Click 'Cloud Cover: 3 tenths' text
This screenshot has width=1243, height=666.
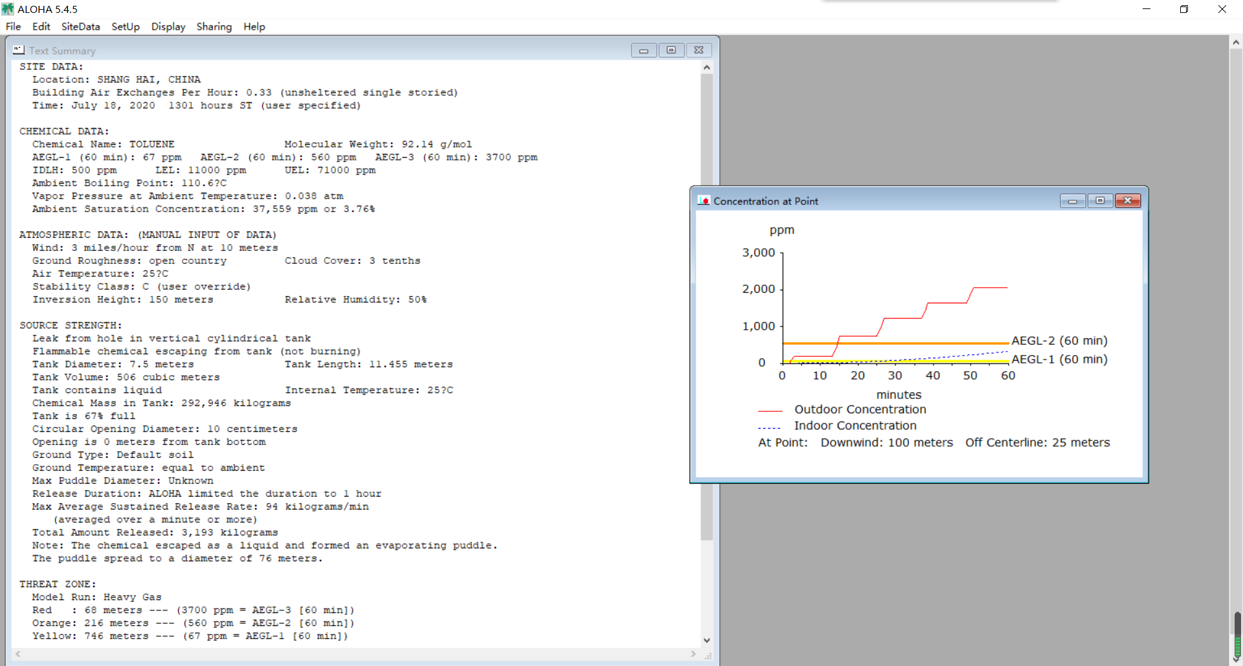pyautogui.click(x=352, y=261)
